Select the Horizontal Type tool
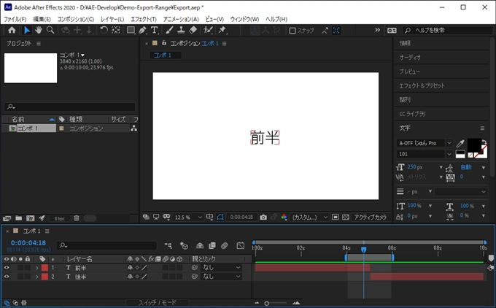This screenshot has height=308, width=496. click(155, 30)
